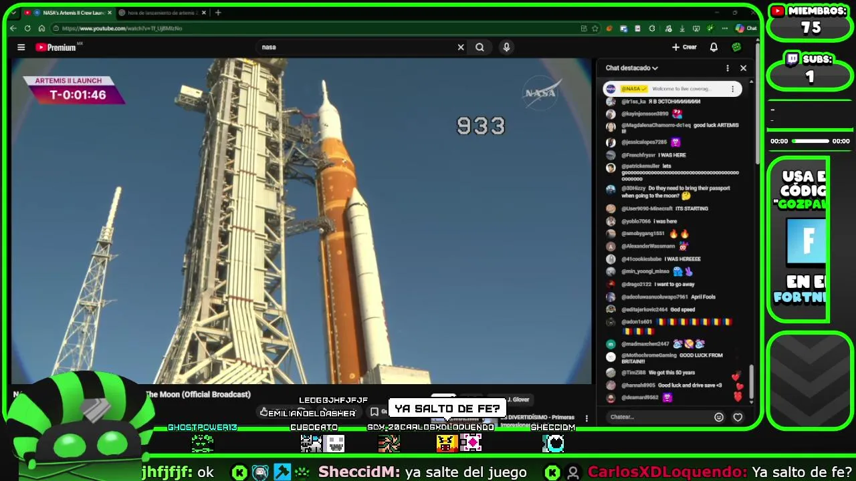The width and height of the screenshot is (856, 481).
Task: Switch to 'hora de lanzamiento de artemis' tab
Action: tap(162, 13)
